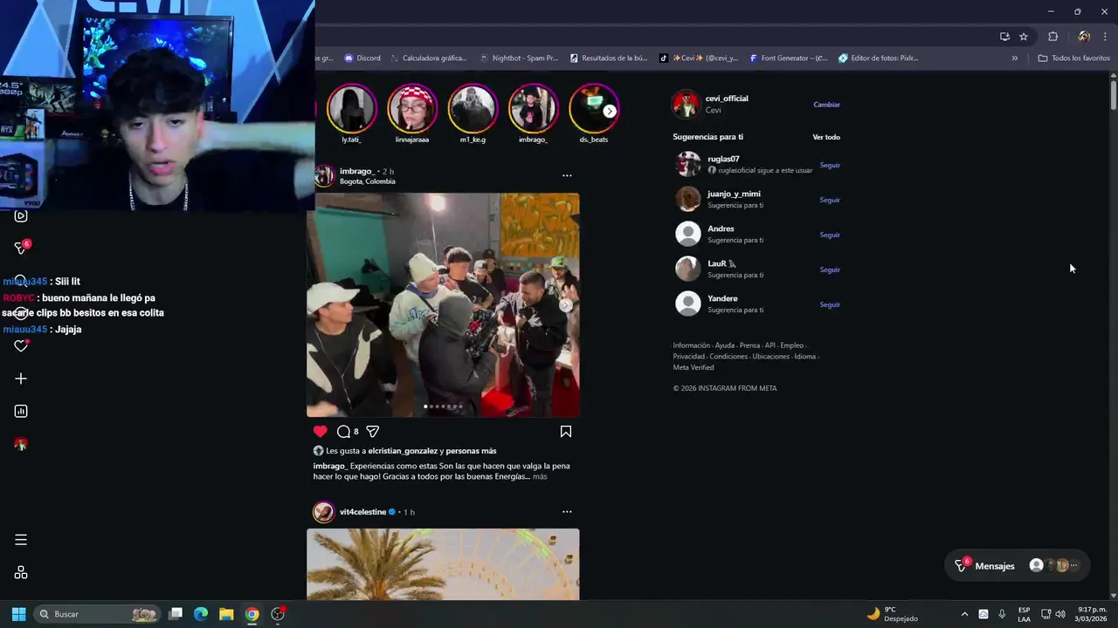Follow juanjo_y_mimi with Seguir
The height and width of the screenshot is (628, 1118).
(x=830, y=200)
